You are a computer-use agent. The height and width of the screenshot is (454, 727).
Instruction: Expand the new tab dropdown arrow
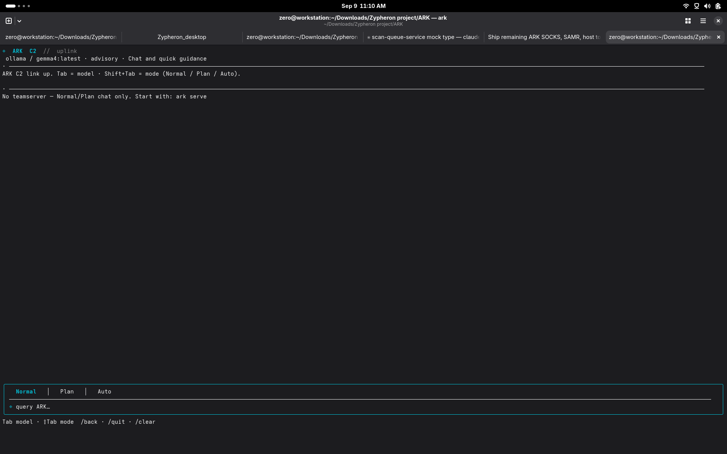(19, 21)
